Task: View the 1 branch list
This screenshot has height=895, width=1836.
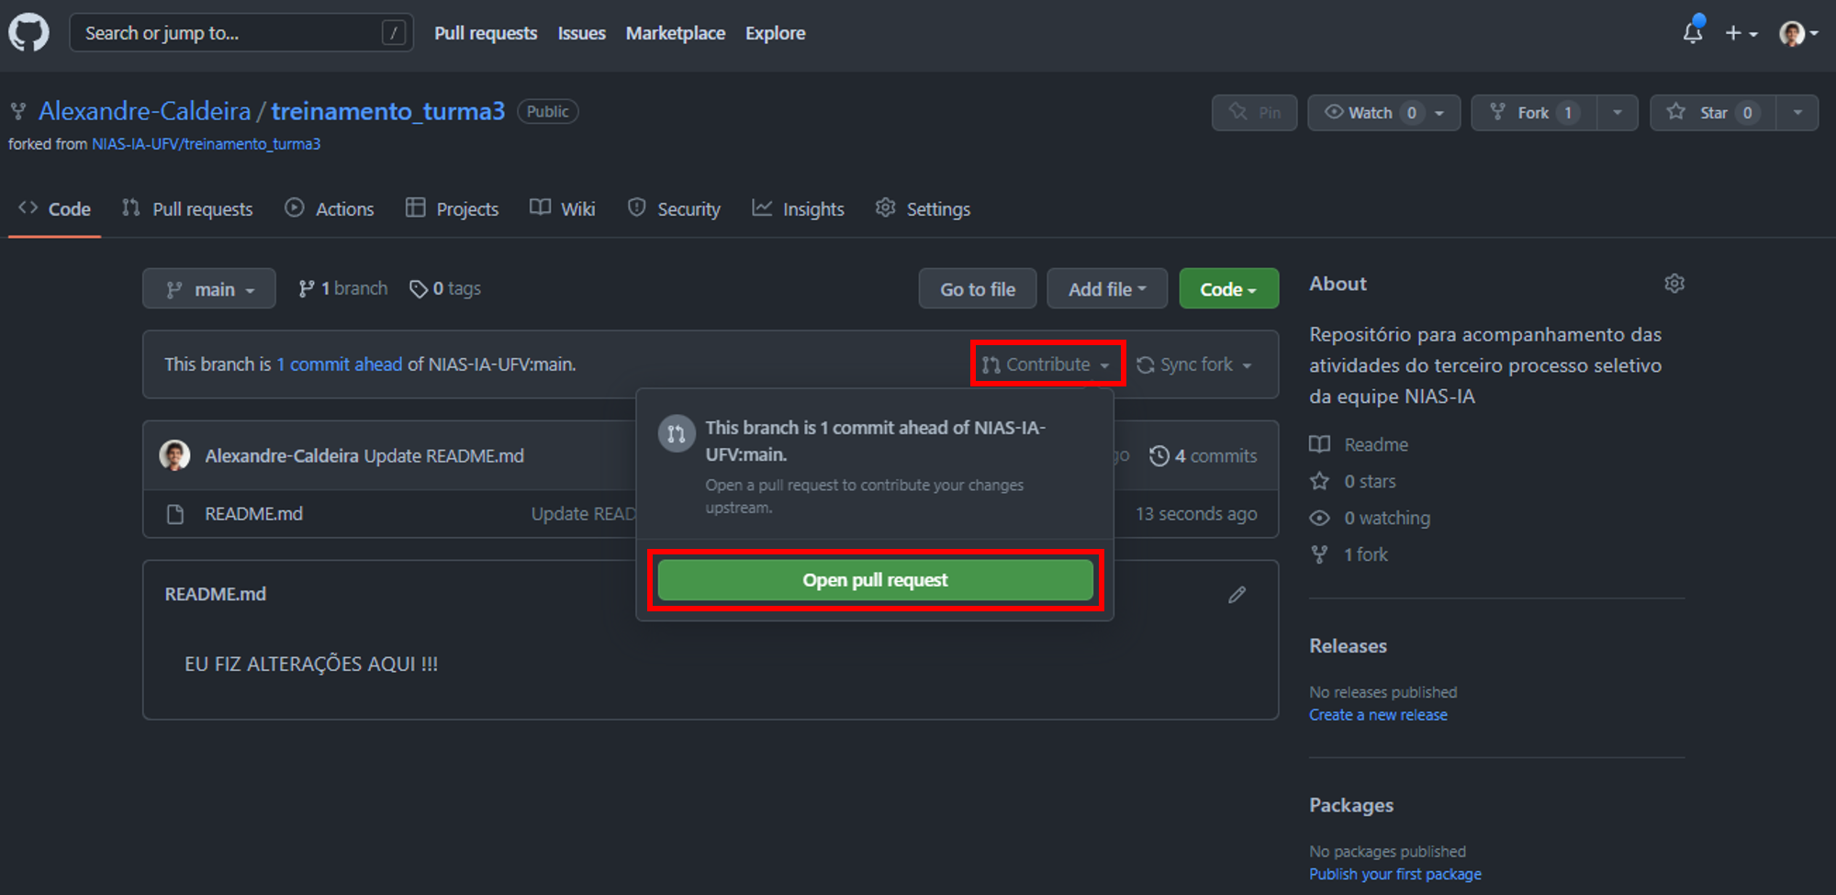Action: pyautogui.click(x=342, y=288)
